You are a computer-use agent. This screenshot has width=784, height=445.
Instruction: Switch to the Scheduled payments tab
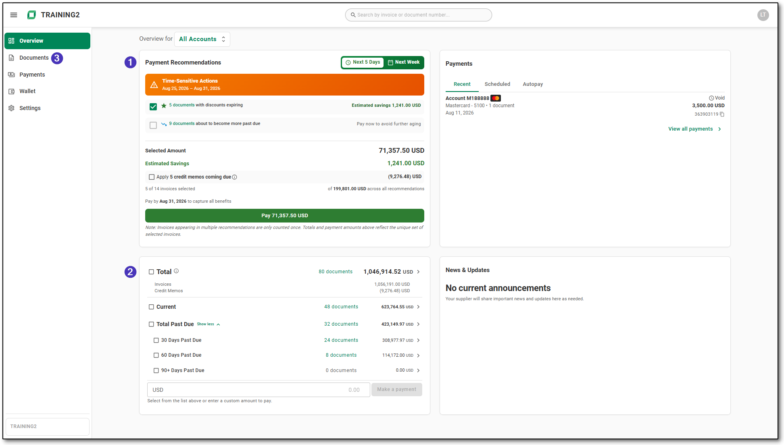[x=497, y=84]
